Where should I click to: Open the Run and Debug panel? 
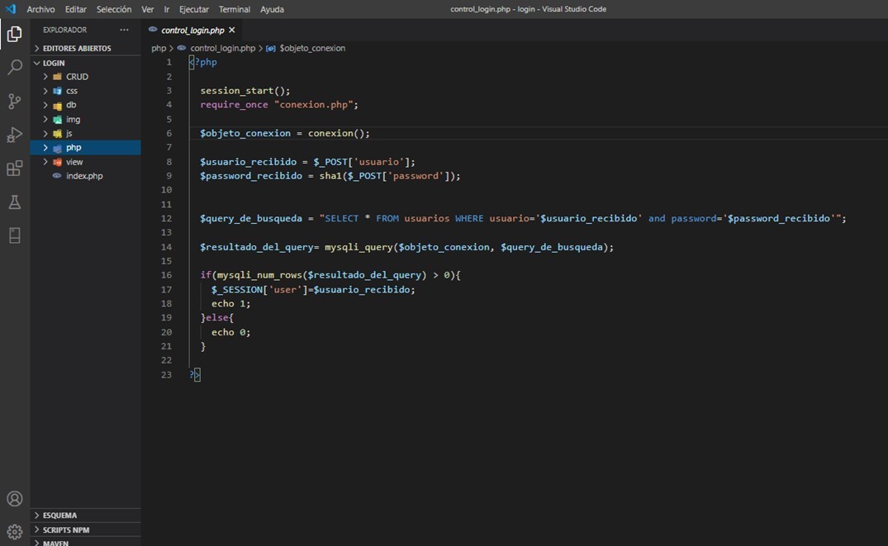[14, 135]
